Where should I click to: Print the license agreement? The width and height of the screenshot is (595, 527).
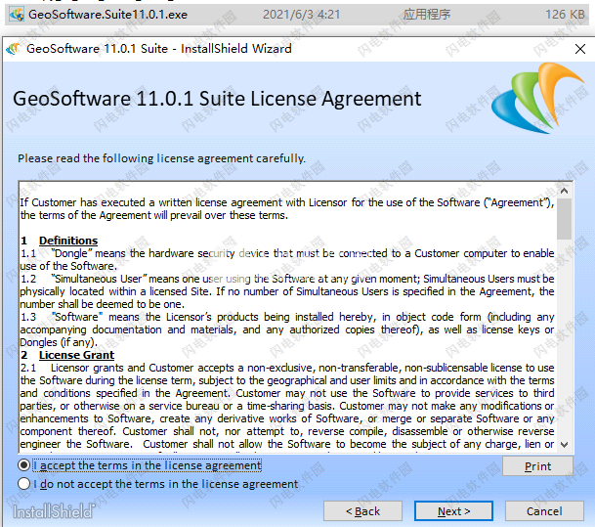(537, 466)
